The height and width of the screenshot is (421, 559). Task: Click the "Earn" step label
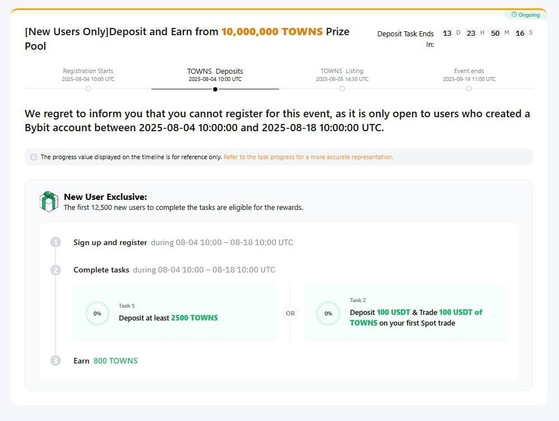pyautogui.click(x=81, y=361)
